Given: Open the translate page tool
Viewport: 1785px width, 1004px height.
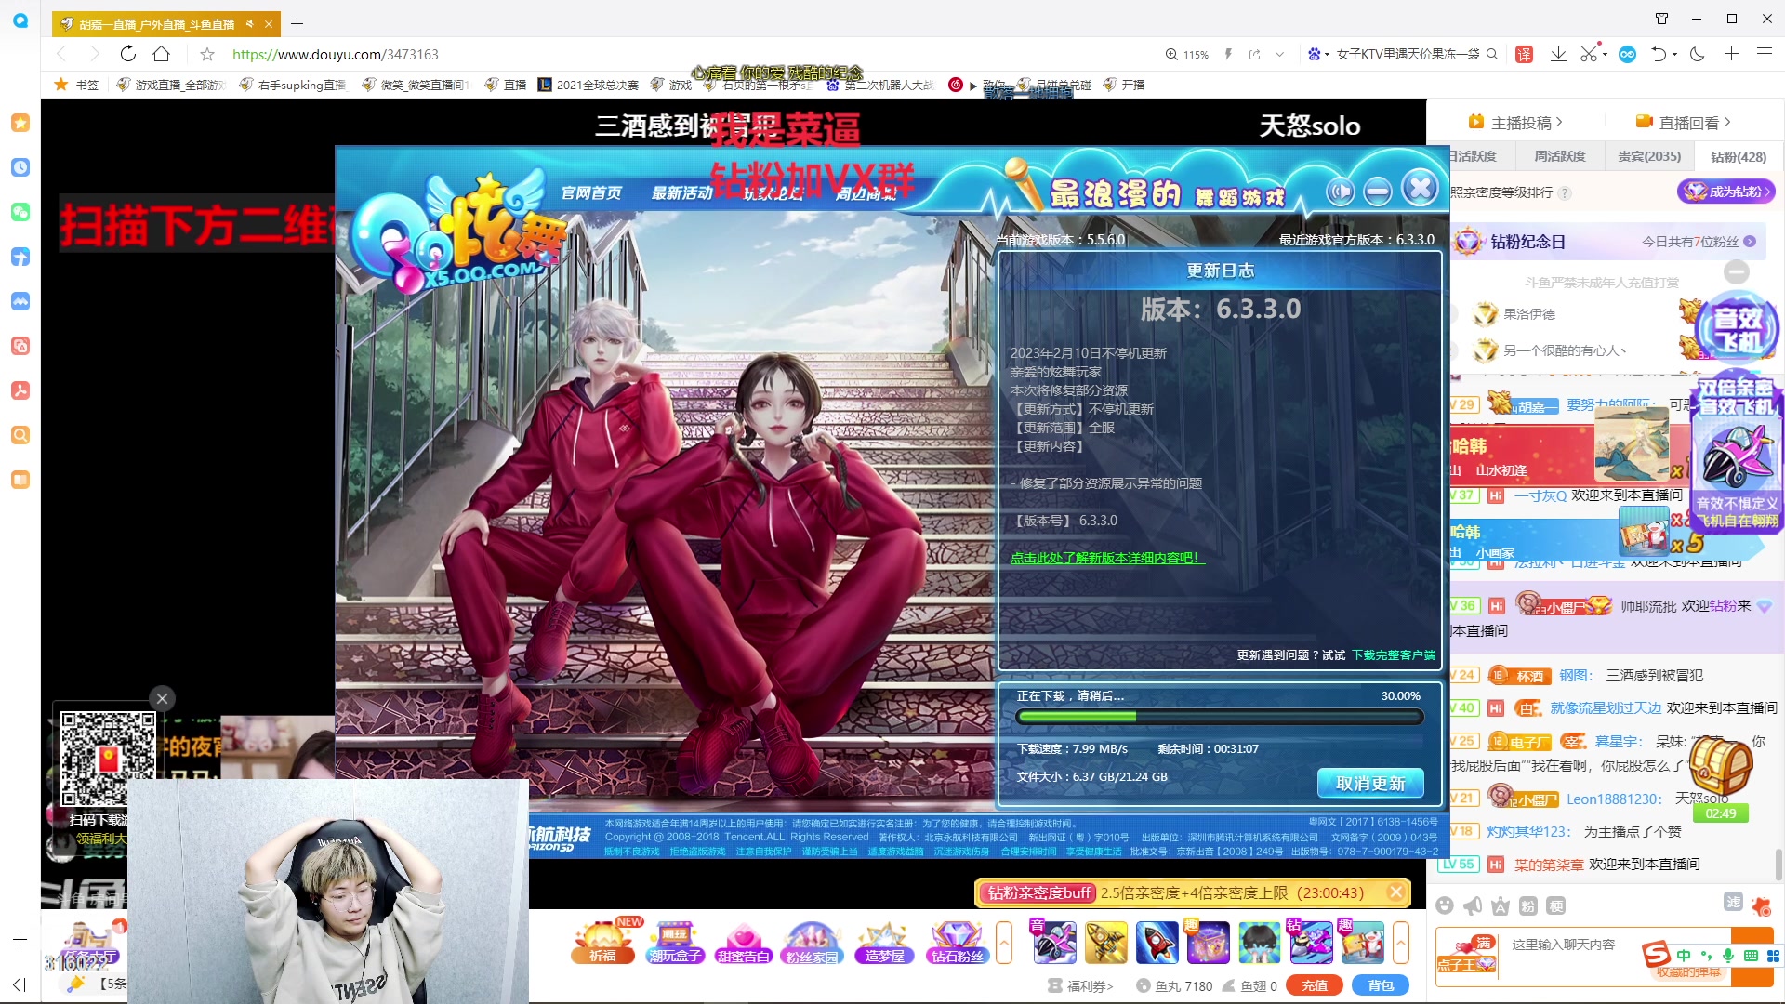Looking at the screenshot, I should (x=1525, y=54).
